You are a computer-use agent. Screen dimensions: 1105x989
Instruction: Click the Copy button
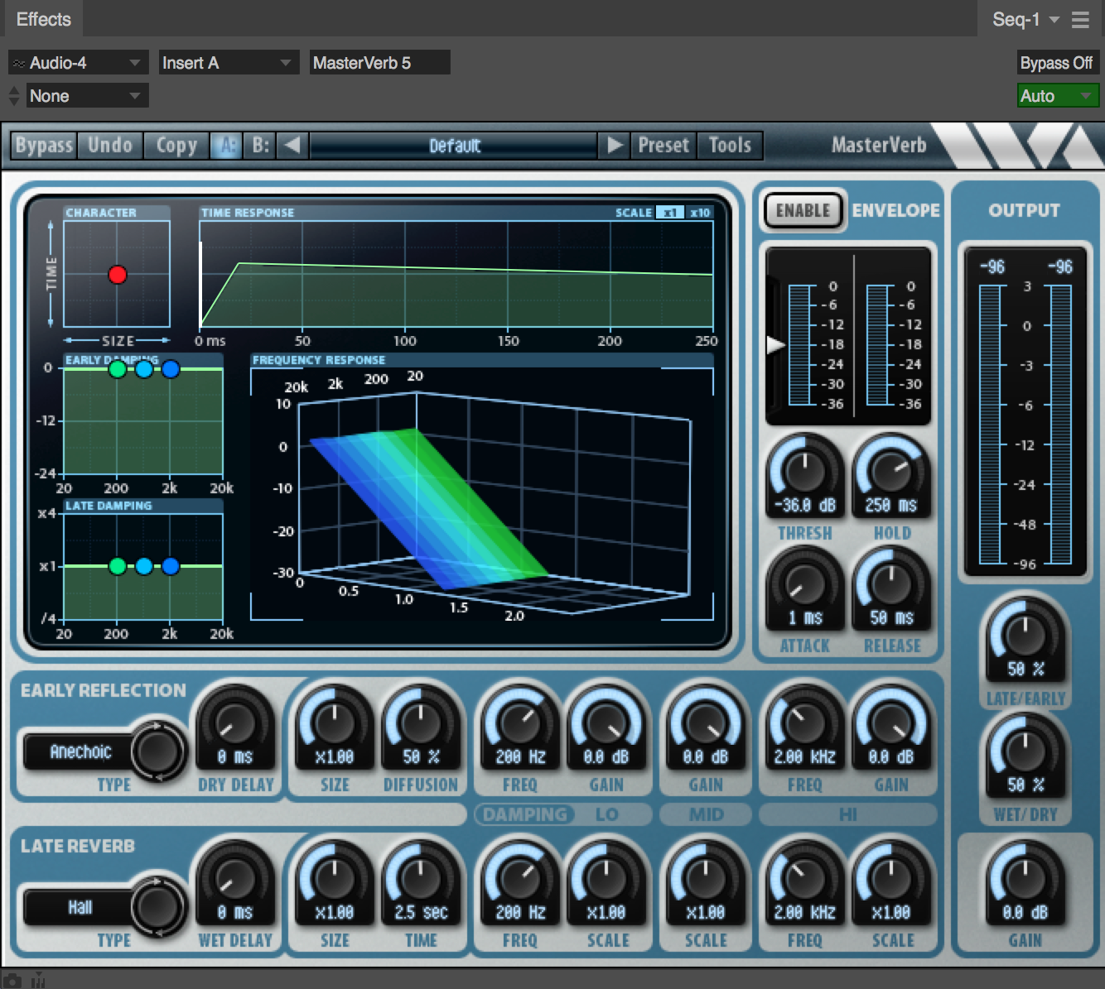(x=176, y=146)
